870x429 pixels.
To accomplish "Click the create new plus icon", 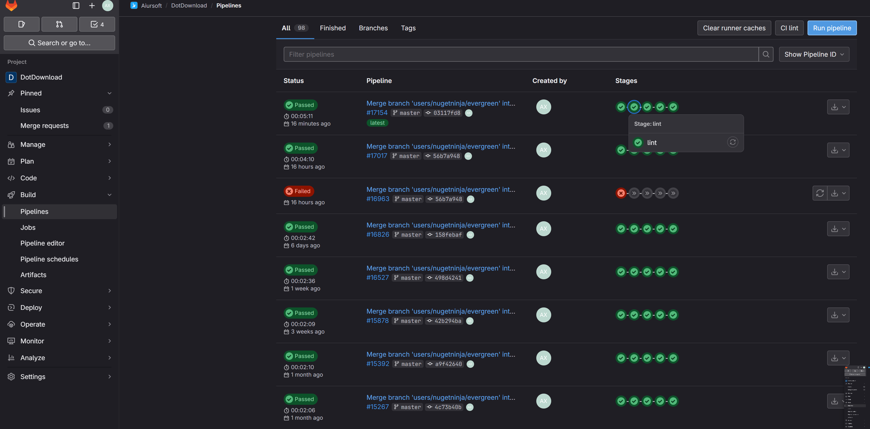I will [92, 5].
